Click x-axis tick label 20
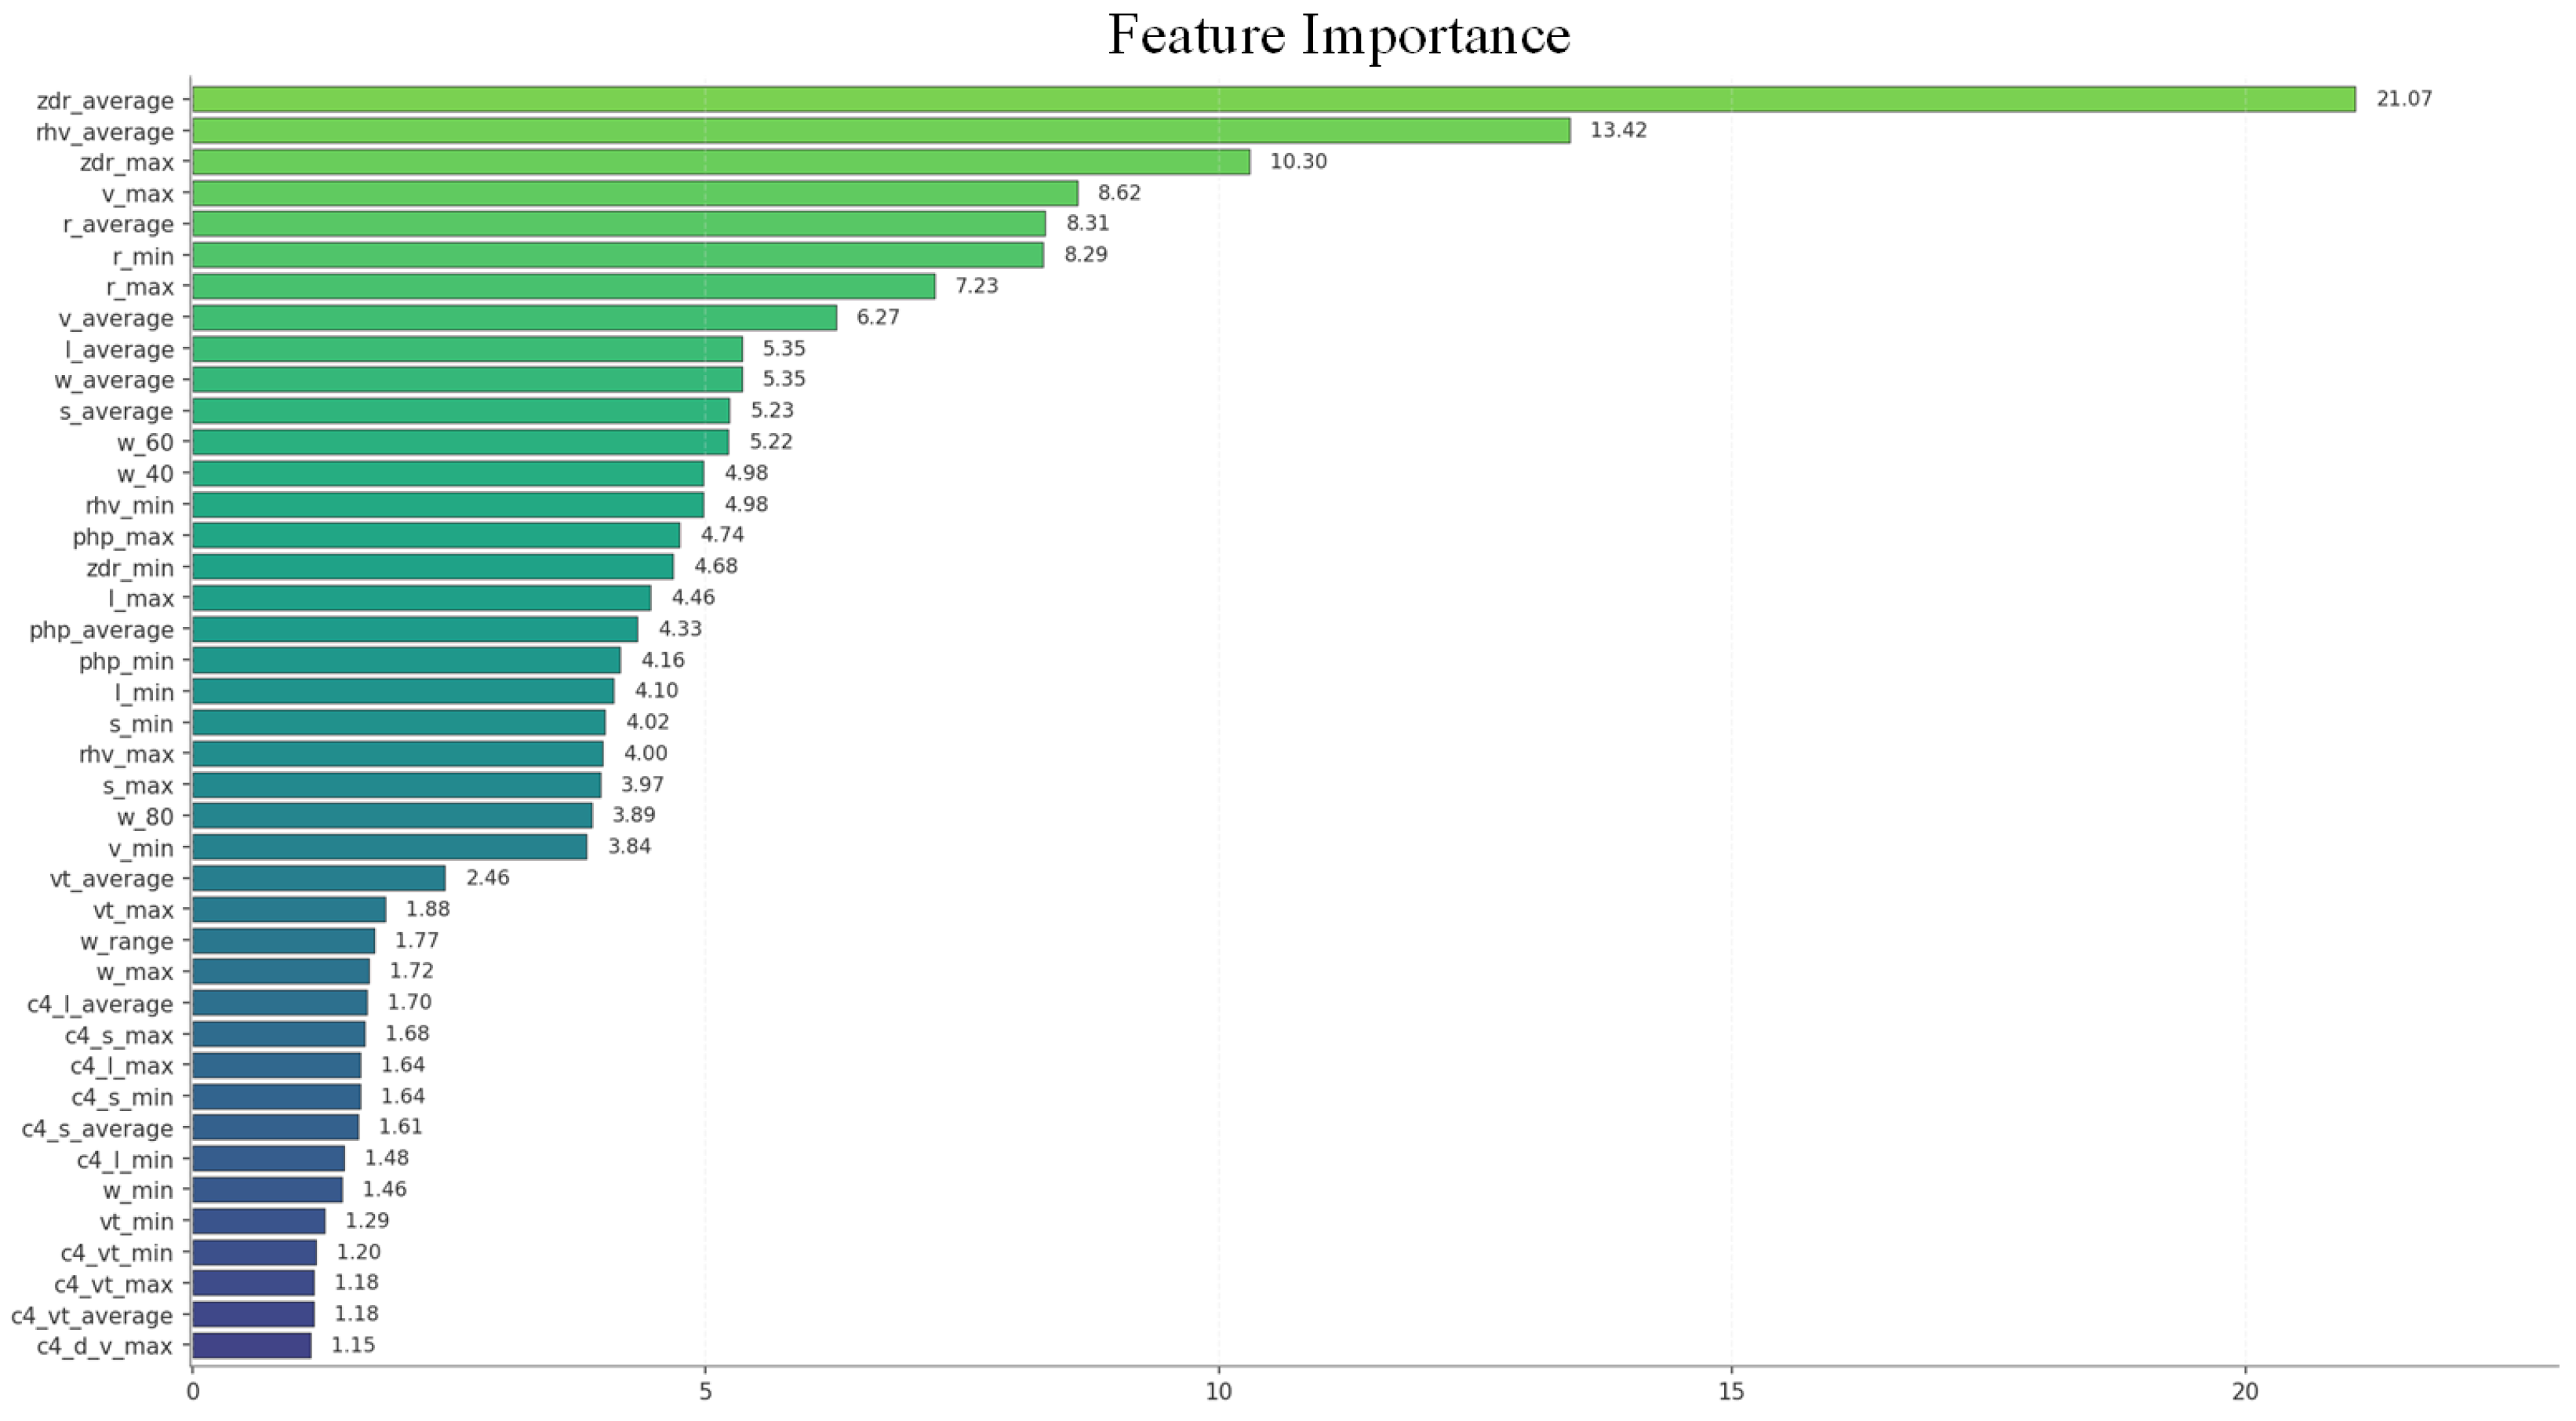Image resolution: width=2576 pixels, height=1421 pixels. pos(2245,1391)
